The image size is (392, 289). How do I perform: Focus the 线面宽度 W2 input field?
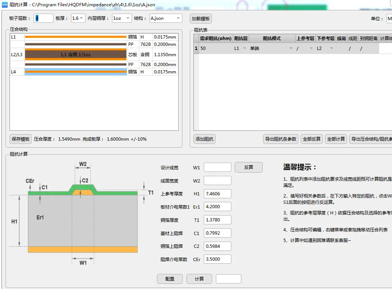217,181
